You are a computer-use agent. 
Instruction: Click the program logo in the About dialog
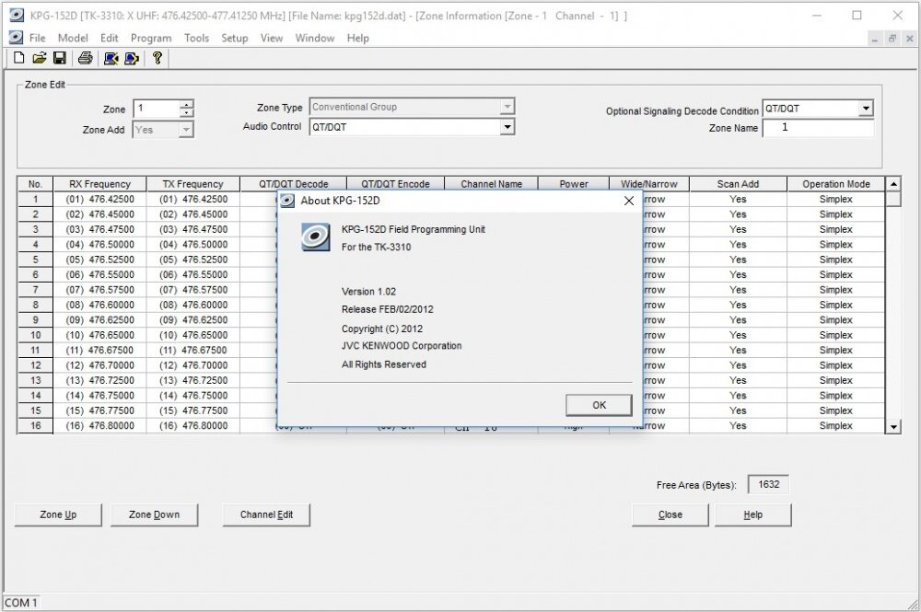coord(315,237)
